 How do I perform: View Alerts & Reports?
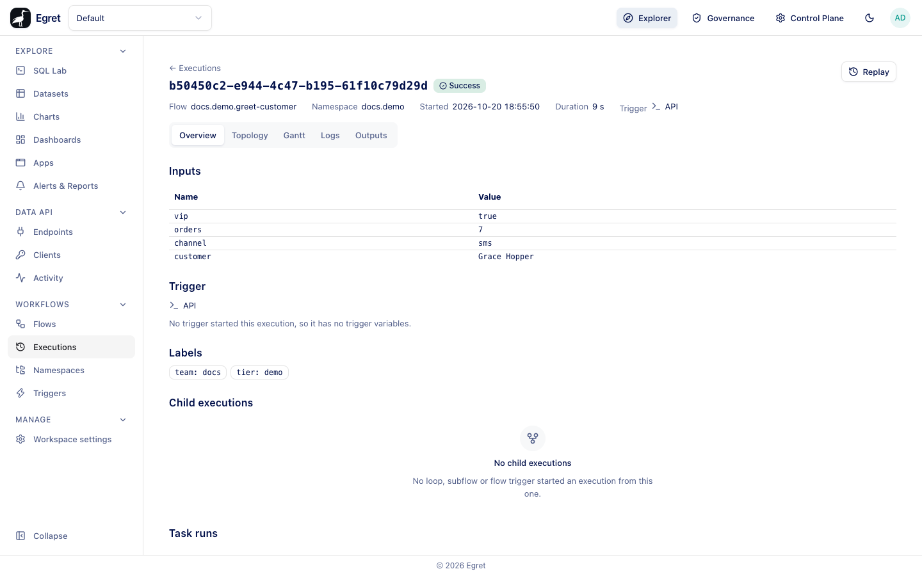71,186
